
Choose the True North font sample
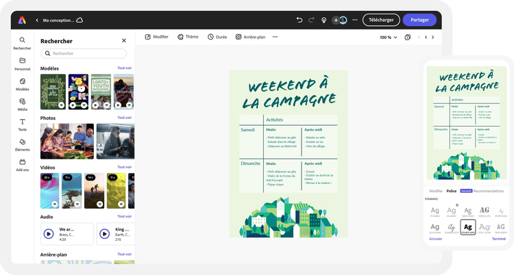(x=501, y=228)
